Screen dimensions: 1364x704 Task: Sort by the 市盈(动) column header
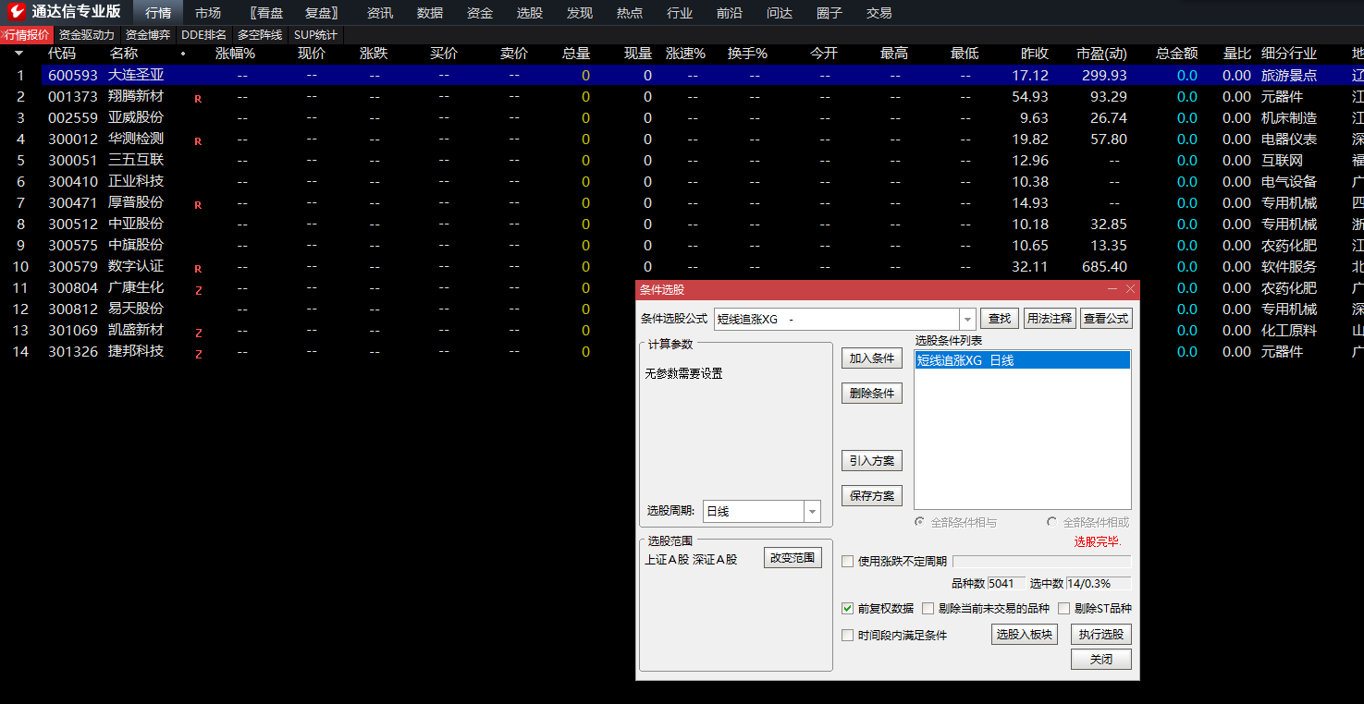coord(1102,54)
